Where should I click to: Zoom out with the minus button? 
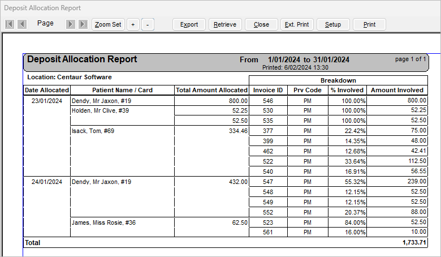[x=148, y=24]
